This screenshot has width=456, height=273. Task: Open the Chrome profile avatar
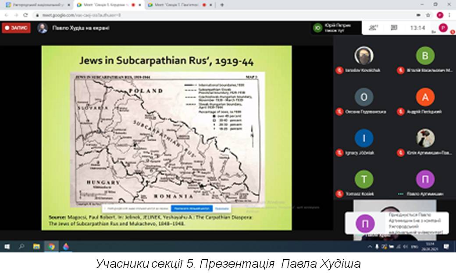pyautogui.click(x=440, y=15)
